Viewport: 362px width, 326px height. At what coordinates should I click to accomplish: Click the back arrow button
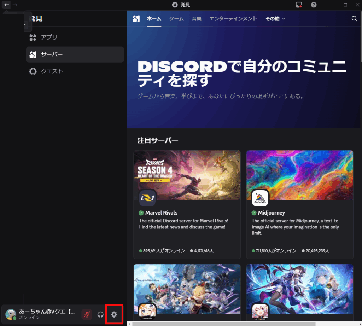coord(6,5)
